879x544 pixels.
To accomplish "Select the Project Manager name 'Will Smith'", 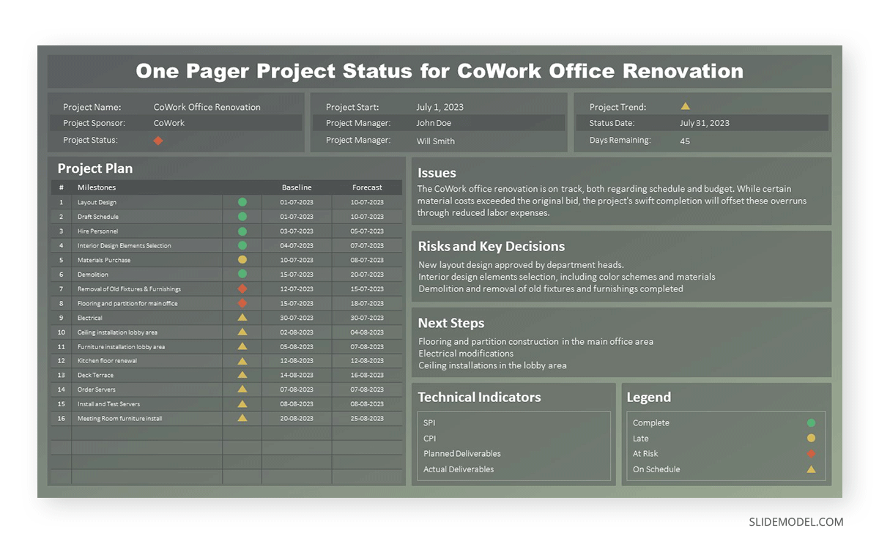I will coord(436,141).
